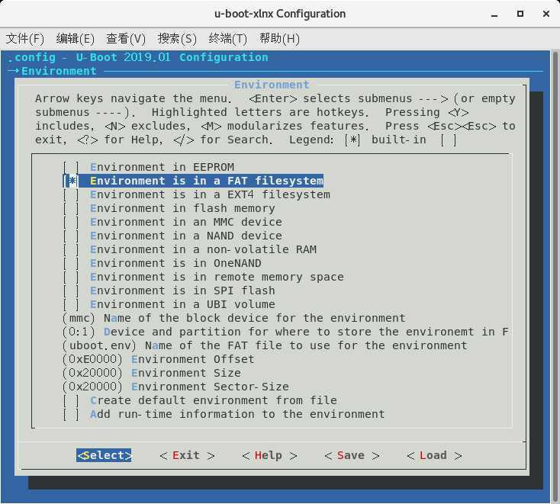560x504 pixels.
Task: Click the 'Environment' breadcrumb after the arrow
Action: point(59,71)
